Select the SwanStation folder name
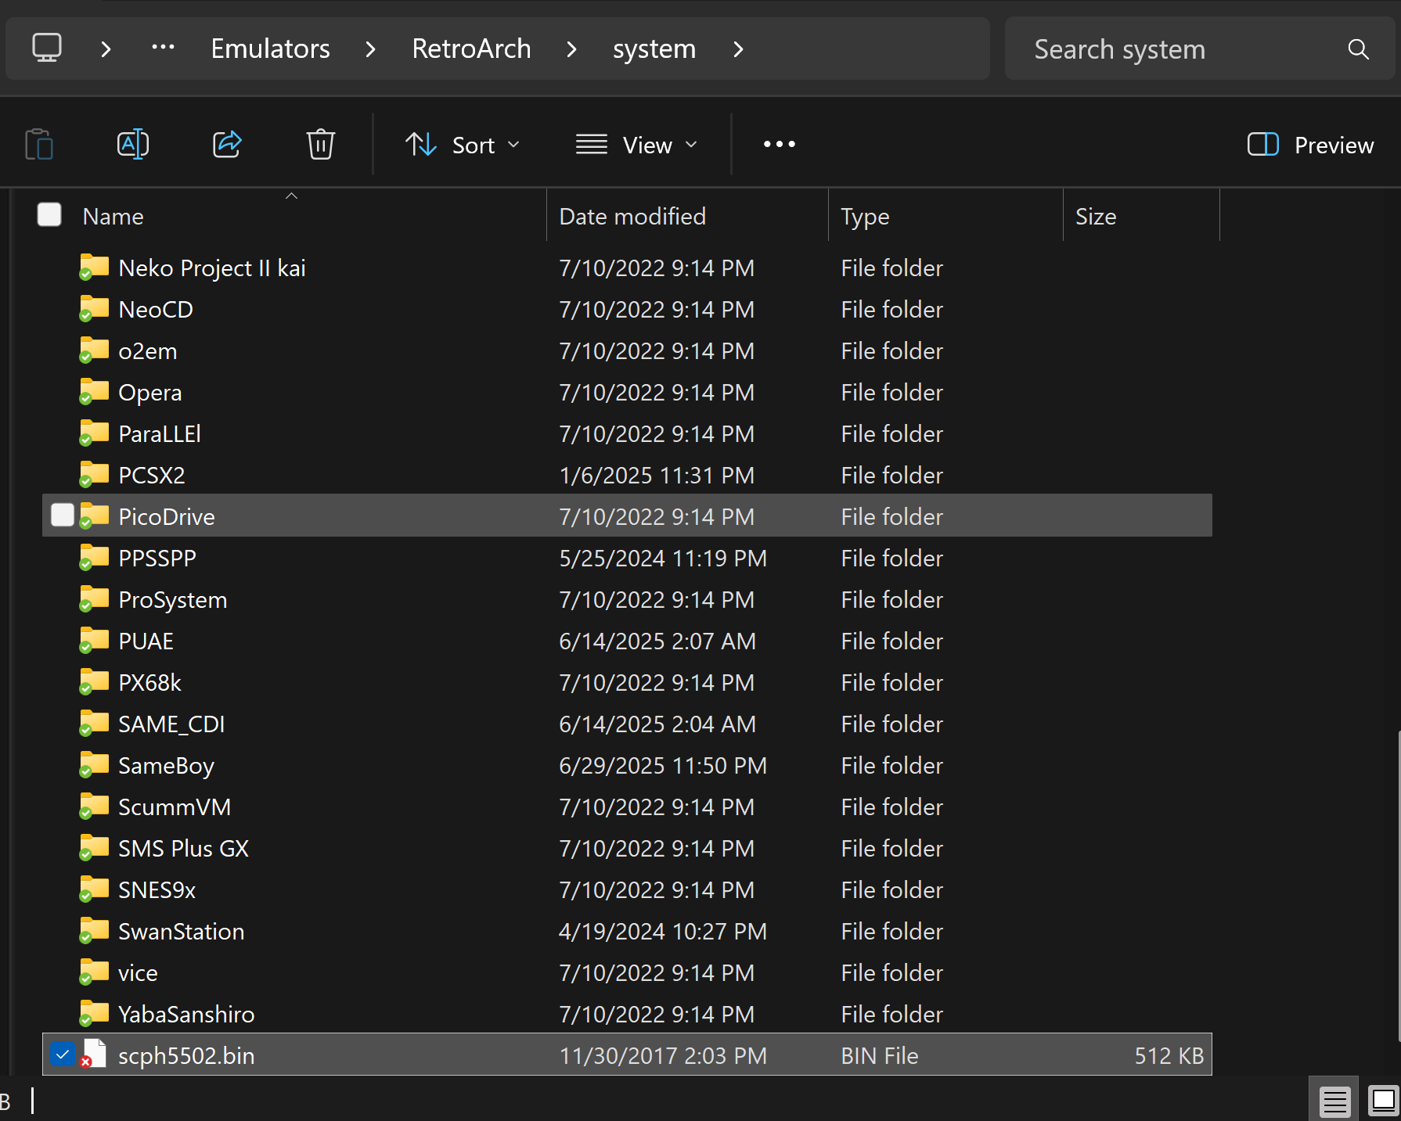Image resolution: width=1401 pixels, height=1121 pixels. (181, 931)
